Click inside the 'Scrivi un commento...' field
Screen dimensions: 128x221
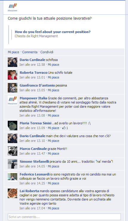[x=64, y=217]
